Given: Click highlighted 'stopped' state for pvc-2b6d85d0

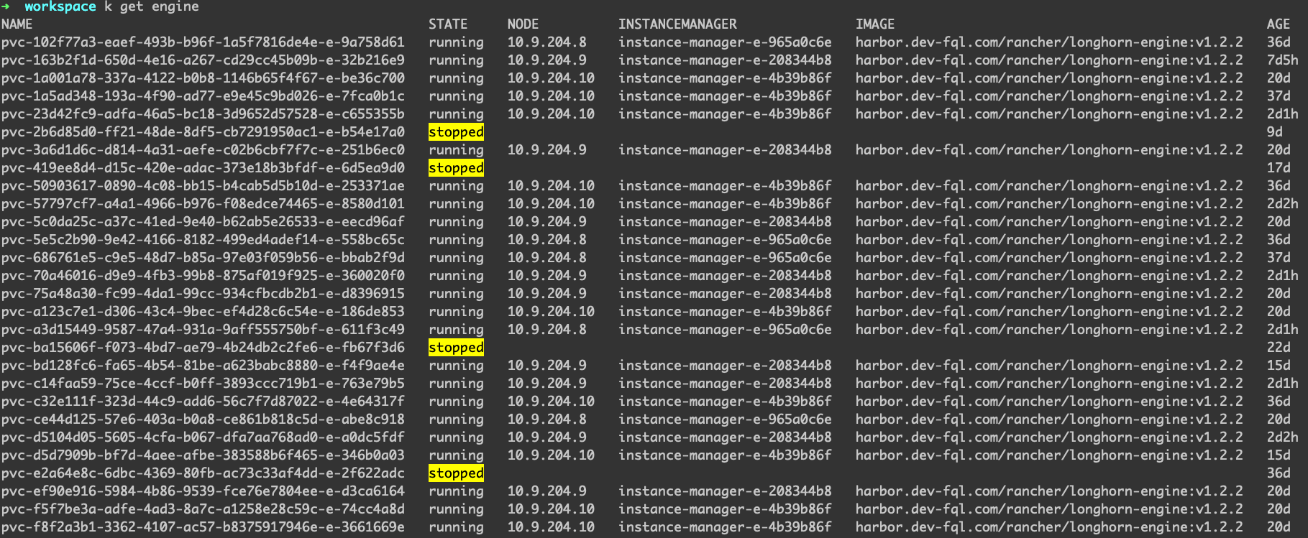Looking at the screenshot, I should tap(456, 132).
